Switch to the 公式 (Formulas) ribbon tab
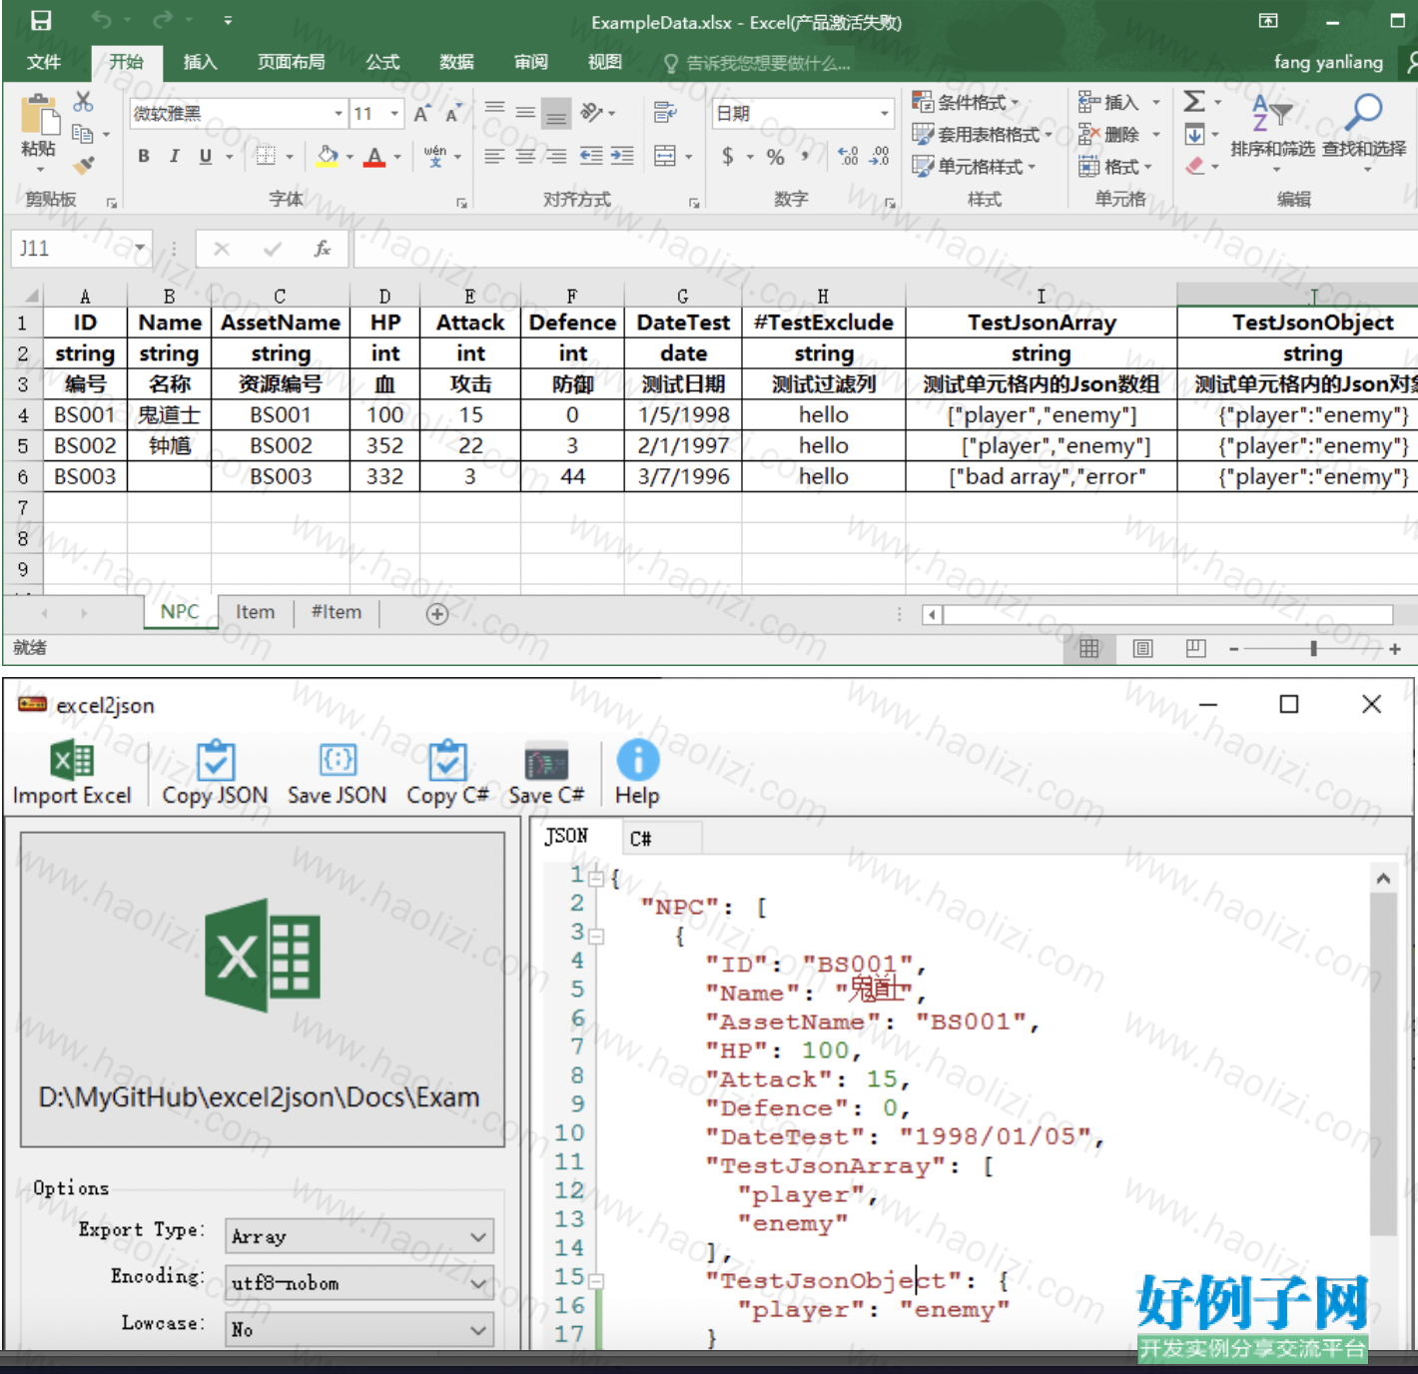 tap(382, 62)
